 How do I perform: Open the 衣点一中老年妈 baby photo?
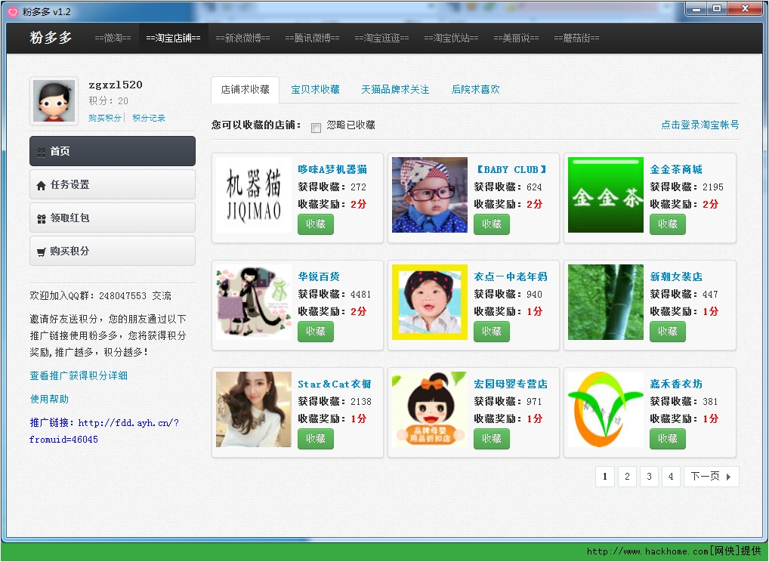(x=430, y=302)
